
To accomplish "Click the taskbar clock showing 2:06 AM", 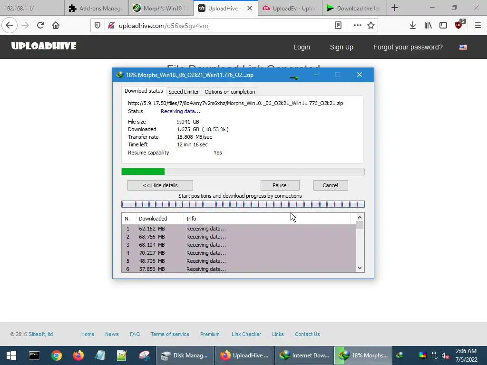I will point(466,355).
